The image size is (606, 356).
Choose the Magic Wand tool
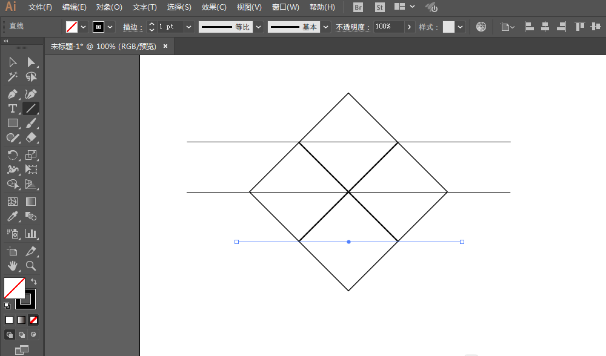(x=12, y=77)
